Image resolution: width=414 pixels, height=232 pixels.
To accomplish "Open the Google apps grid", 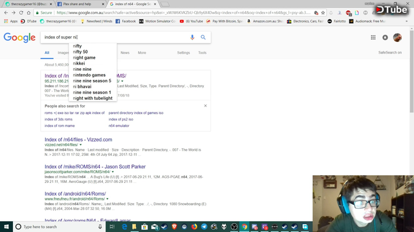I will (373, 37).
